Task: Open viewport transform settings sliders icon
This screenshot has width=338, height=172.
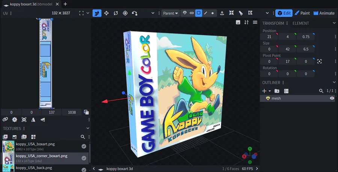Action: [x=246, y=22]
